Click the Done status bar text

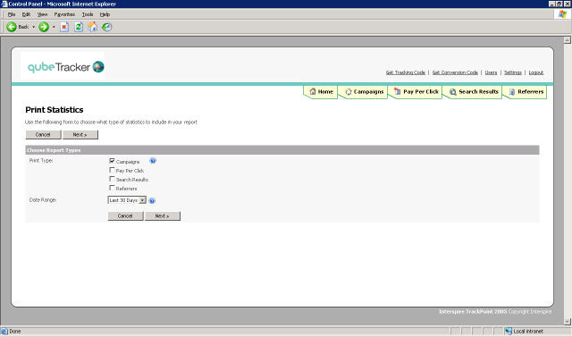(x=15, y=331)
